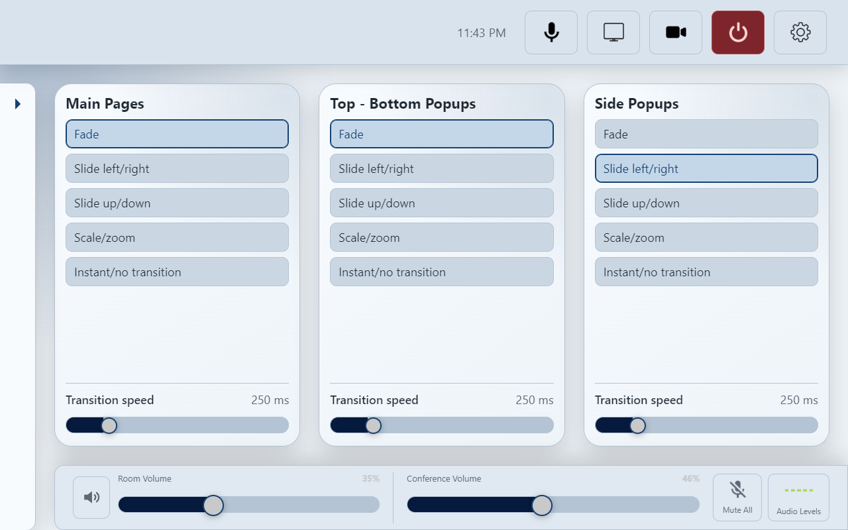The image size is (848, 530).
Task: Click the Main Pages heading
Action: click(105, 103)
